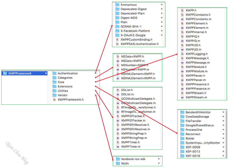Image resolution: width=229 pixels, height=168 pixels.
Task: Click the facebook-ios-sdk folder icon
Action: (118, 159)
